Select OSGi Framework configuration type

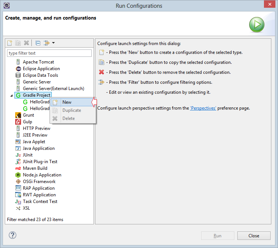click(39, 182)
